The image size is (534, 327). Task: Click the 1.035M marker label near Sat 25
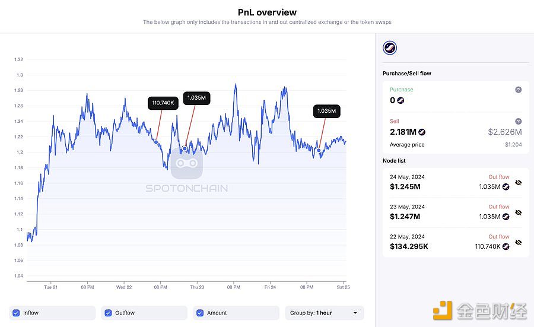tap(326, 111)
